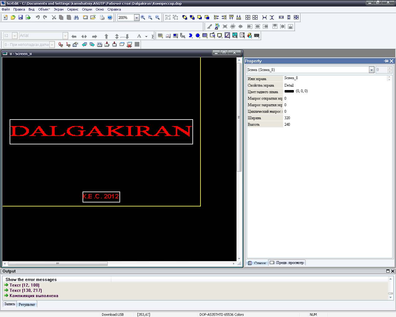396x317 pixels.
Task: Open the Вид menu
Action: 31,9
